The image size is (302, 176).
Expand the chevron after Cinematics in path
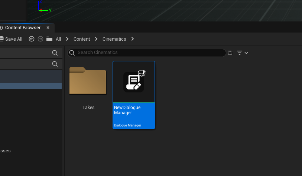[133, 39]
